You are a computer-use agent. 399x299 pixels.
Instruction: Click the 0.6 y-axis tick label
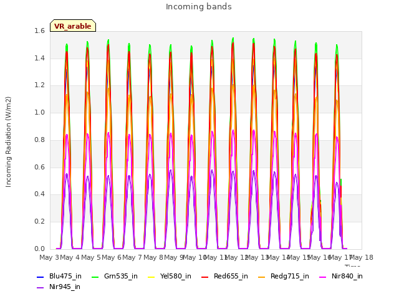point(39,168)
